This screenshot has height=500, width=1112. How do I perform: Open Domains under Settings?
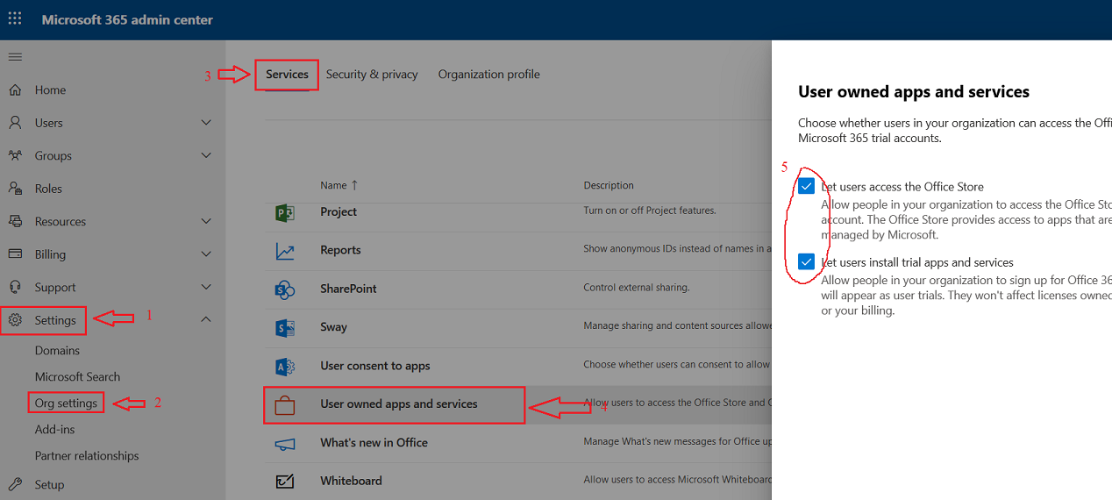pos(57,350)
